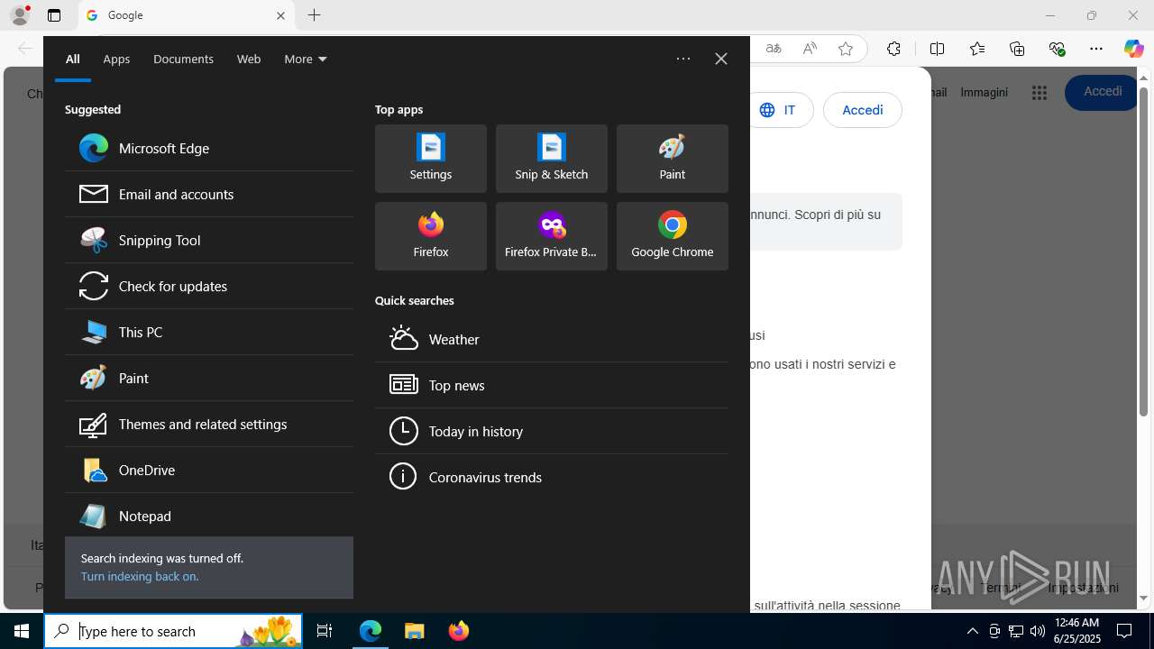The height and width of the screenshot is (649, 1154).
Task: Switch to the All search tab
Action: pyautogui.click(x=73, y=59)
